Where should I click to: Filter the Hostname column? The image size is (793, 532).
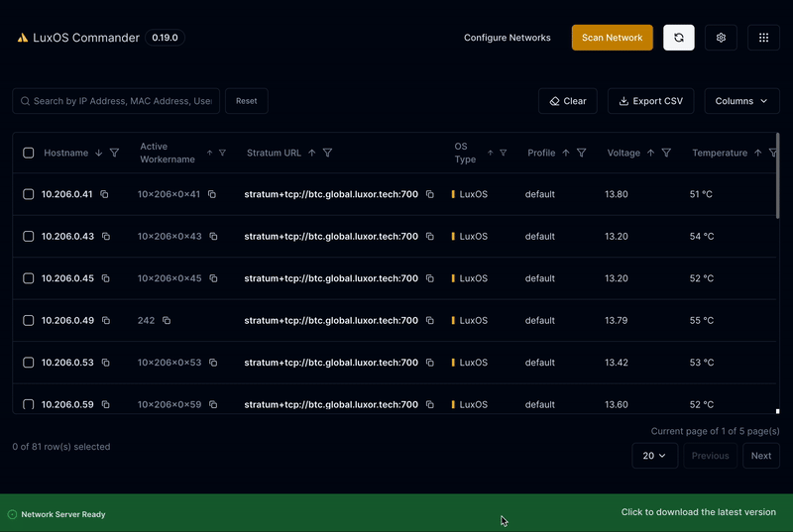point(114,153)
